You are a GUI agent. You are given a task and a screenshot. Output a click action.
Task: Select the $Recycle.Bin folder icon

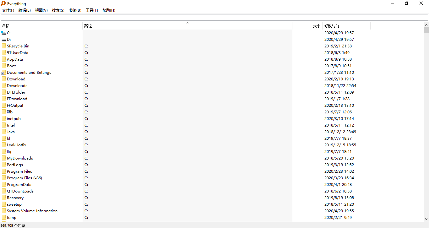[x=4, y=46]
